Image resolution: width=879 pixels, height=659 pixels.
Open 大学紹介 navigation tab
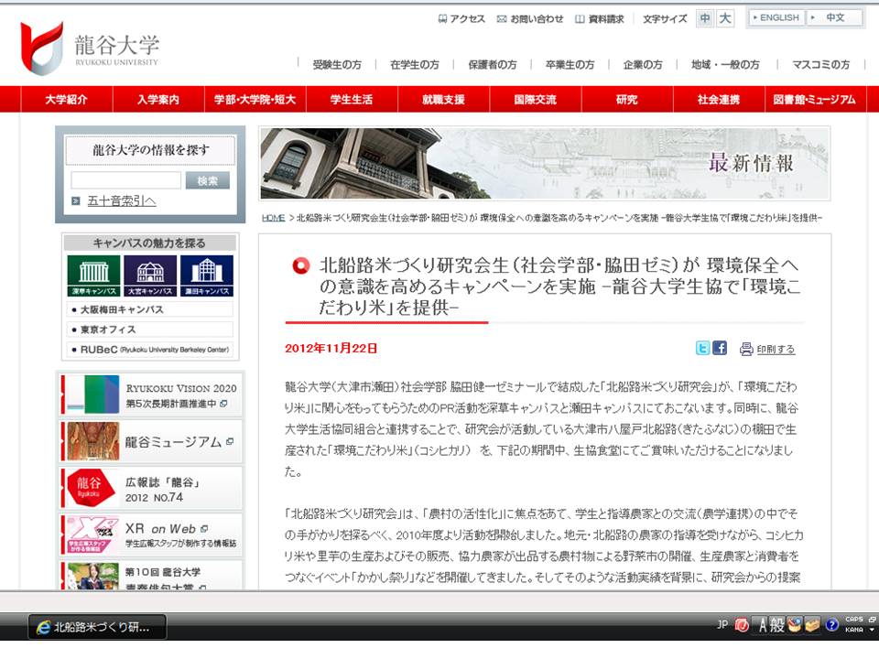[x=67, y=99]
